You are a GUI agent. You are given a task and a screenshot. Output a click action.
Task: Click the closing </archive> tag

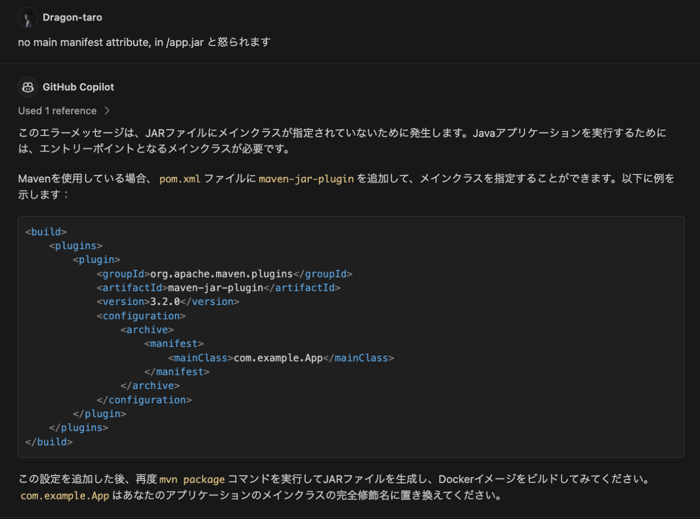(150, 386)
